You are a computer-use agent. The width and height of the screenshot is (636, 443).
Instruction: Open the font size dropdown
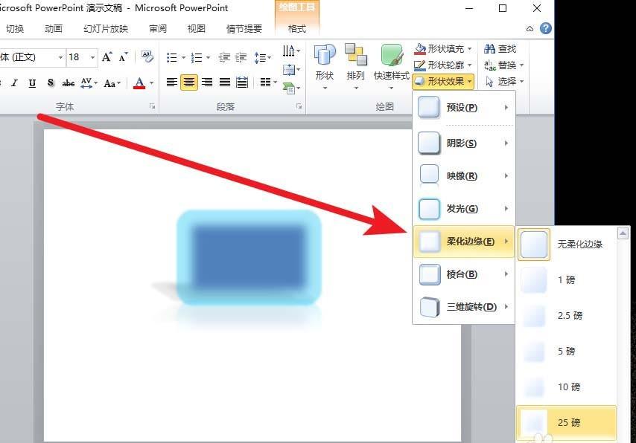[x=93, y=57]
